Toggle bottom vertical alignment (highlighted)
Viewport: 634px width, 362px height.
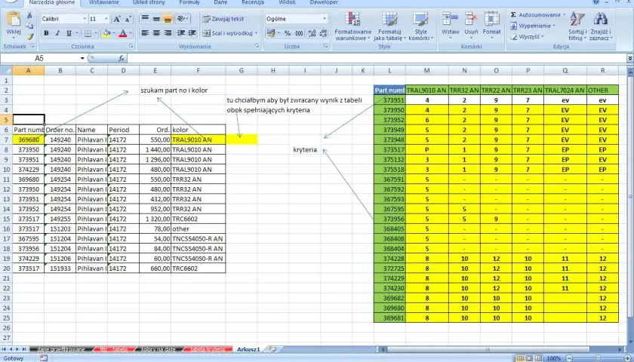[168, 19]
